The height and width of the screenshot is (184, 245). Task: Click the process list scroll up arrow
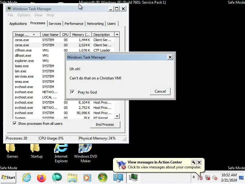pyautogui.click(x=117, y=34)
